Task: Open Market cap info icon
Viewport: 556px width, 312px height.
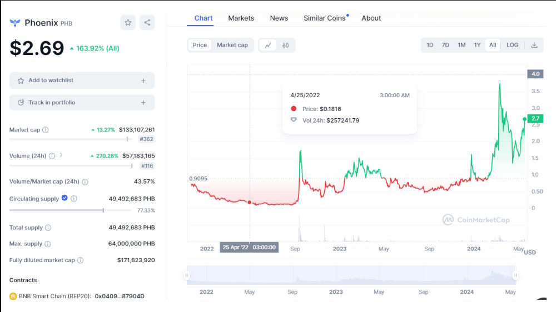Action: coord(46,130)
